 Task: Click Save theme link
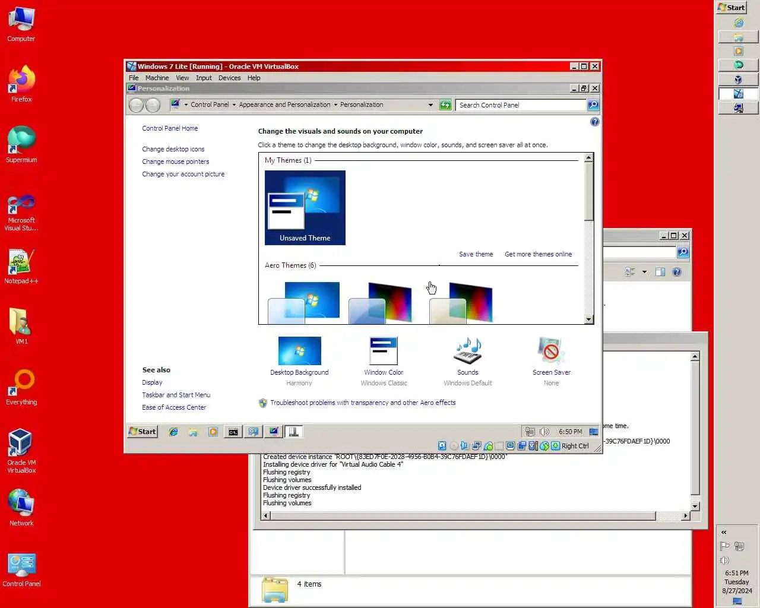click(x=476, y=254)
